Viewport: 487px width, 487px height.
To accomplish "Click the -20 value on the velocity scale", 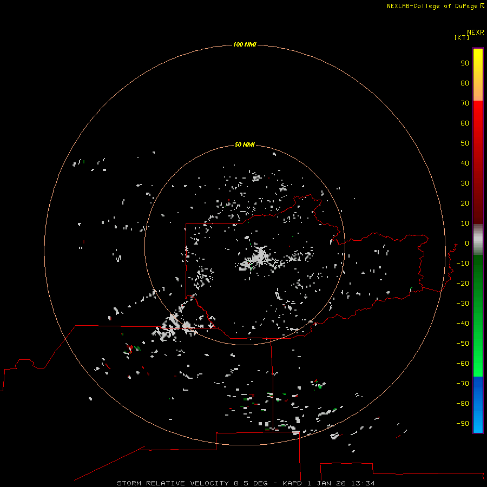I will [x=463, y=283].
